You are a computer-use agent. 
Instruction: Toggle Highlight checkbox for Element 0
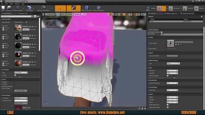[3, 28]
